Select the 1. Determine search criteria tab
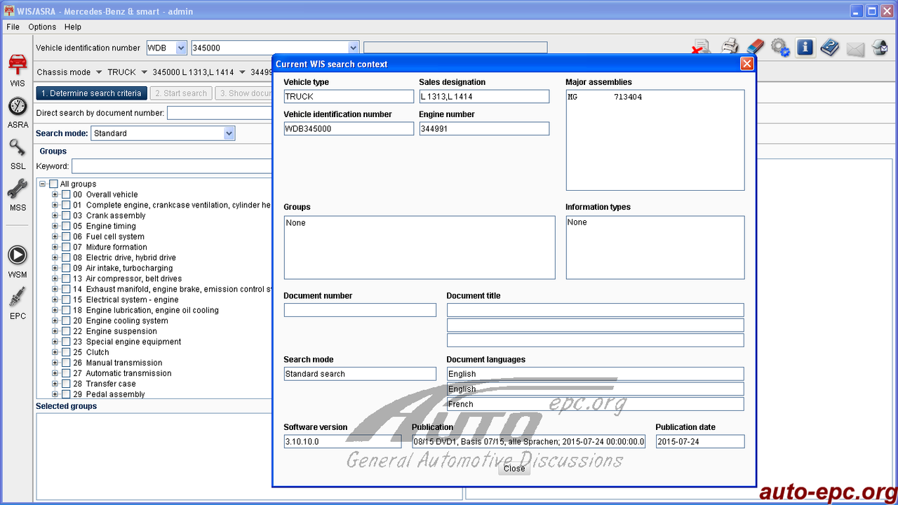The image size is (898, 505). 91,93
